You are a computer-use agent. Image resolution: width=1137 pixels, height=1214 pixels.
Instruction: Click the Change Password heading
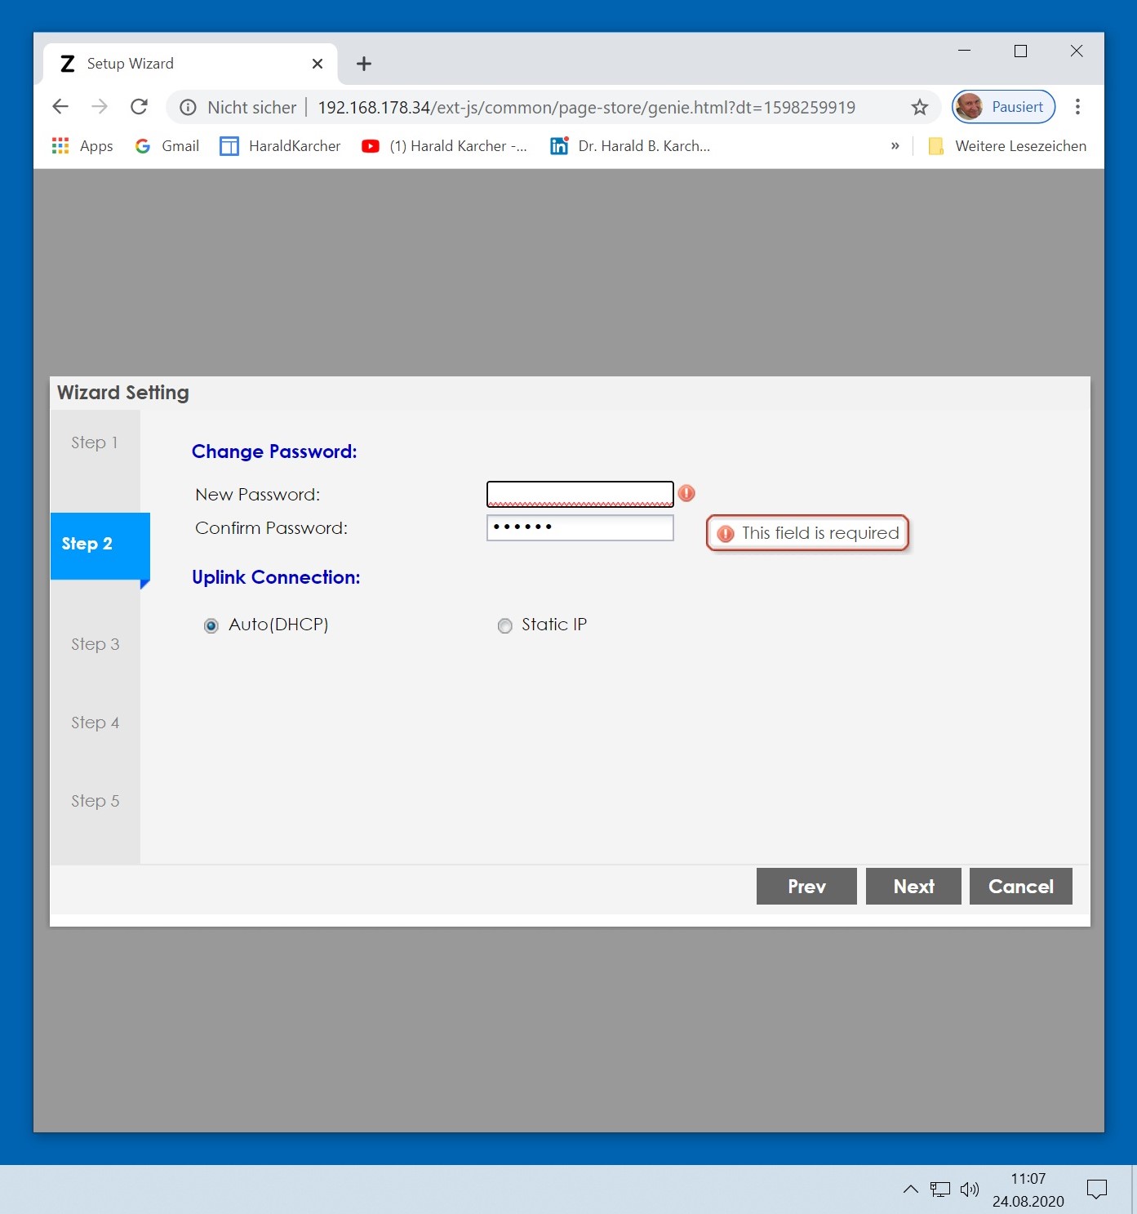pos(274,451)
